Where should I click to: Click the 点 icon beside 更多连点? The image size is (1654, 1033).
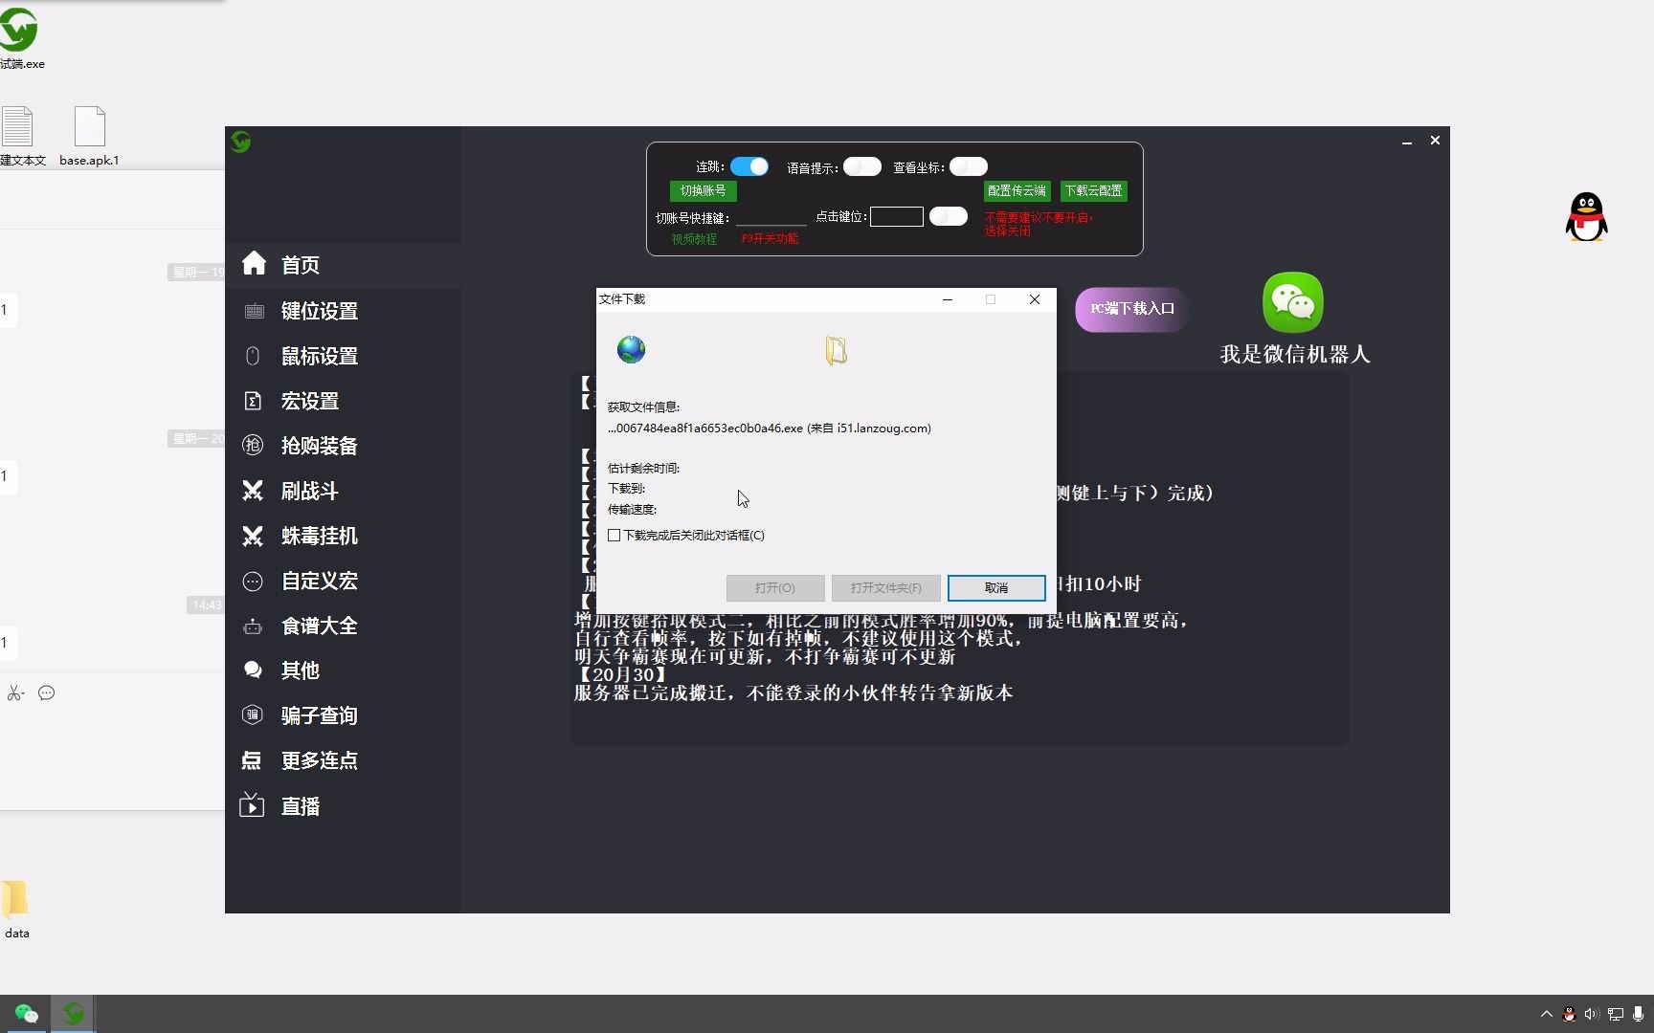click(252, 760)
